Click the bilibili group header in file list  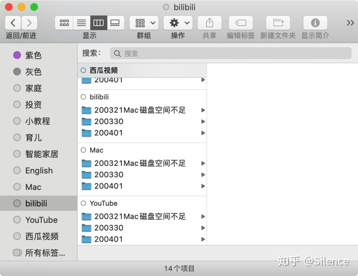(x=142, y=97)
